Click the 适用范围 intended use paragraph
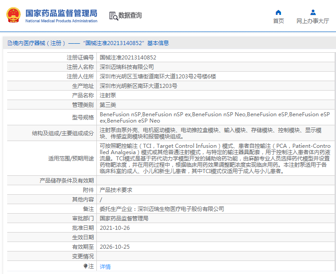This screenshot has width=336, height=274. point(215,159)
